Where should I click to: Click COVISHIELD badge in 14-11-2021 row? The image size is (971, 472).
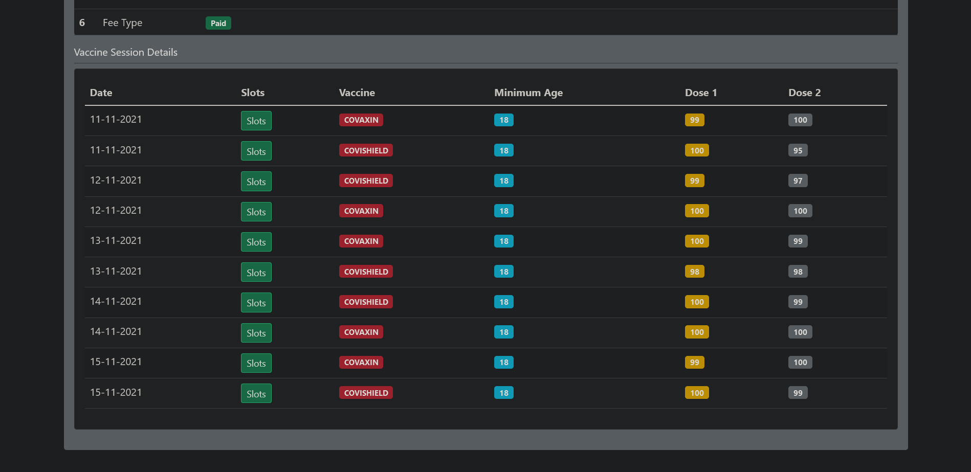click(x=366, y=302)
